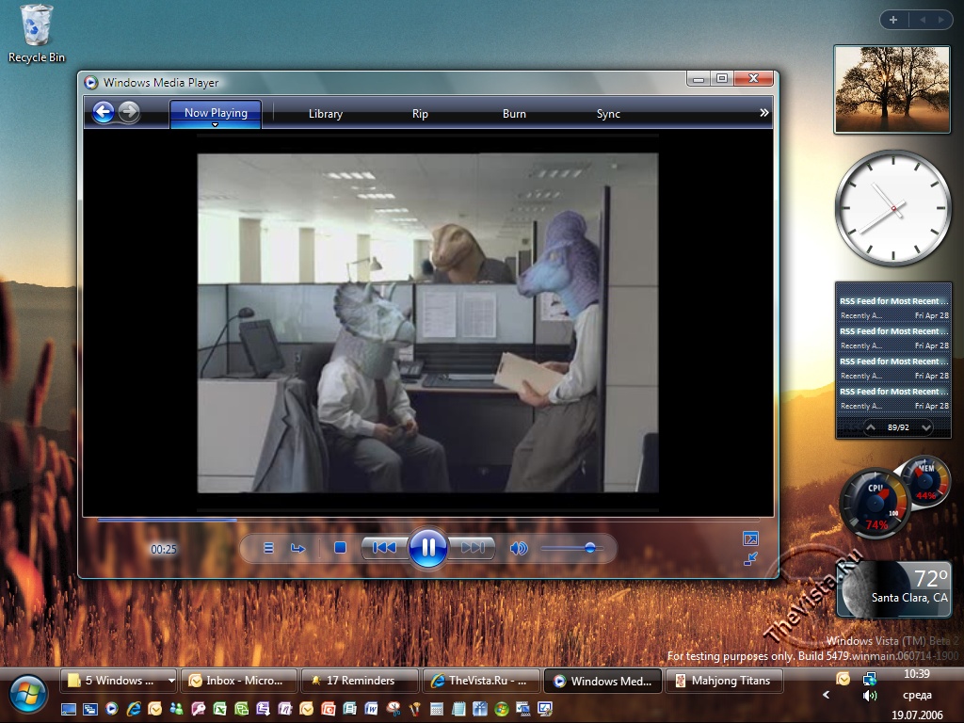The image size is (964, 723).
Task: Launch Access key icon in quick launch
Action: click(198, 709)
